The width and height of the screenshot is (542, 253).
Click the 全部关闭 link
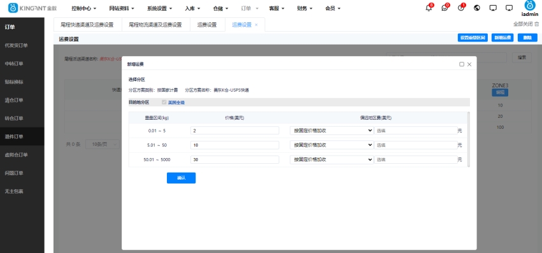524,24
